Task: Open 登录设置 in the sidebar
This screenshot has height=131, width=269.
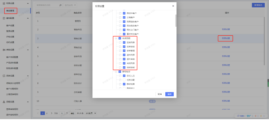Action: point(10,31)
